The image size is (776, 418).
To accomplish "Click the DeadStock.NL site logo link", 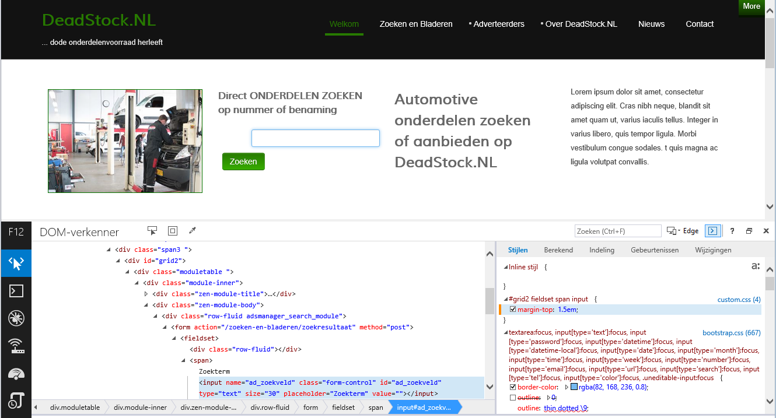I will click(x=99, y=20).
